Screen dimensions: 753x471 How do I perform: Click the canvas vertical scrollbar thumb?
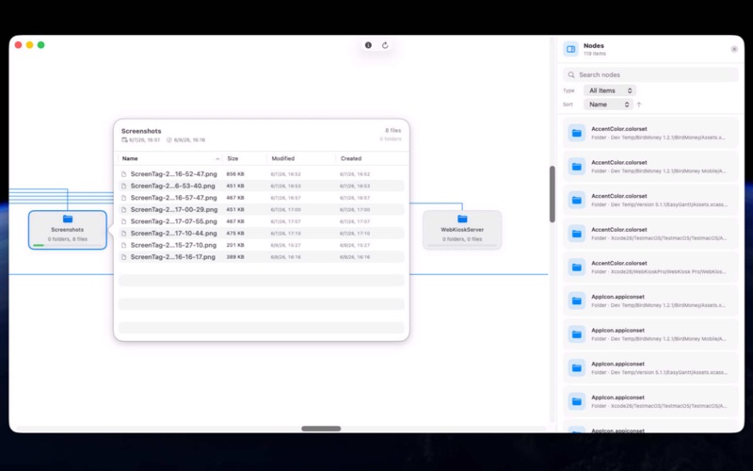(x=553, y=194)
